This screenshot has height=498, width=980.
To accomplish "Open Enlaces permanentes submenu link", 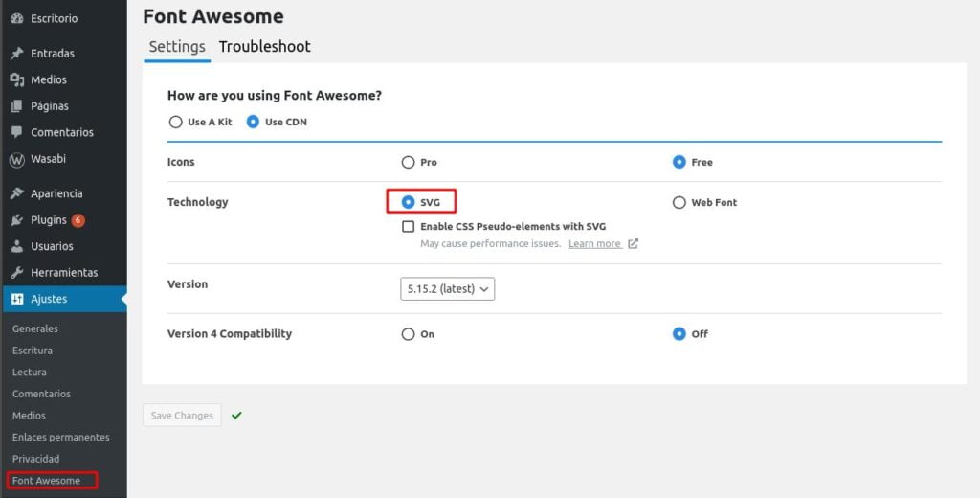I will (x=60, y=438).
